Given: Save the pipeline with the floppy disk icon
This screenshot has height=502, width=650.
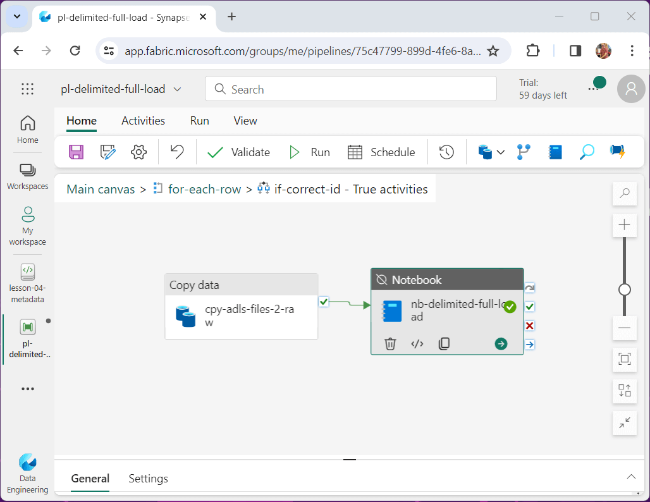Looking at the screenshot, I should 77,152.
